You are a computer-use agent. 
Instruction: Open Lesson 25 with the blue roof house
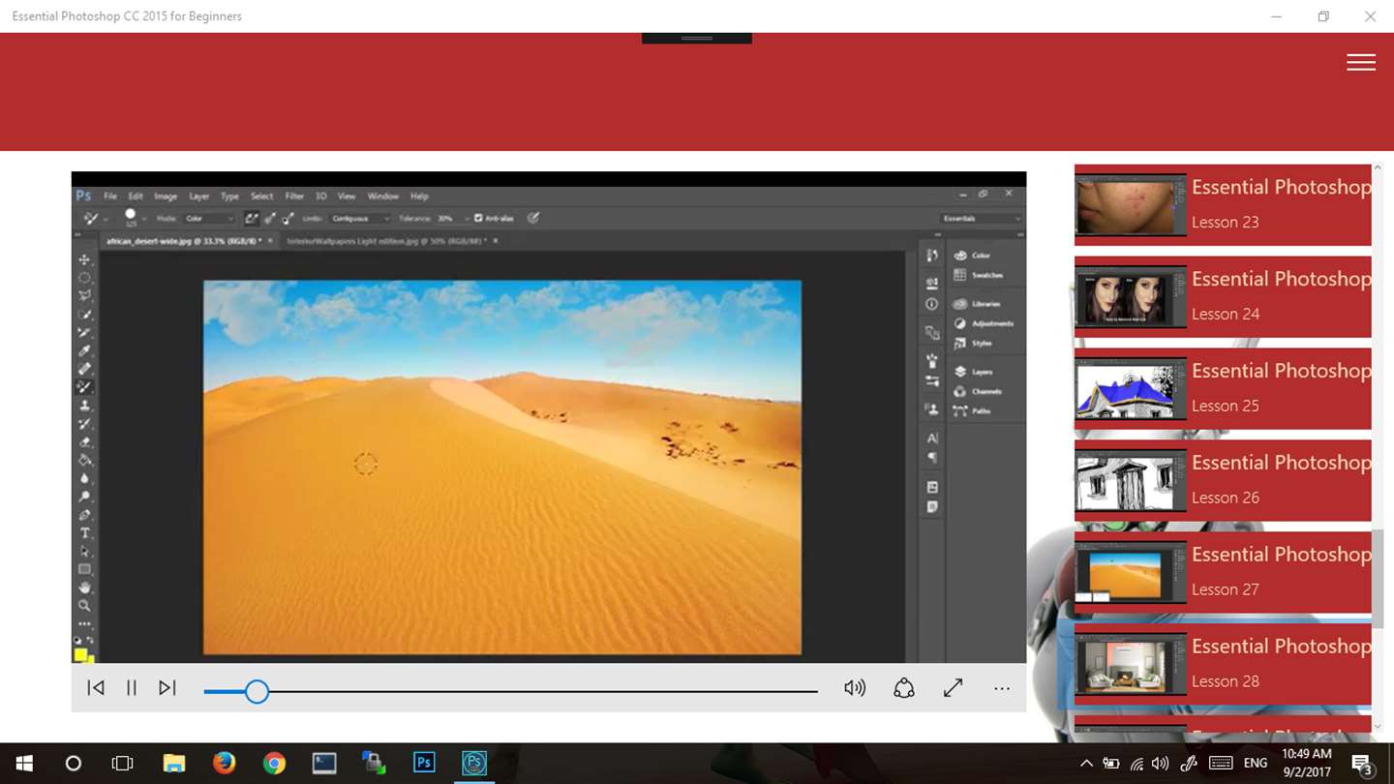pyautogui.click(x=1223, y=388)
